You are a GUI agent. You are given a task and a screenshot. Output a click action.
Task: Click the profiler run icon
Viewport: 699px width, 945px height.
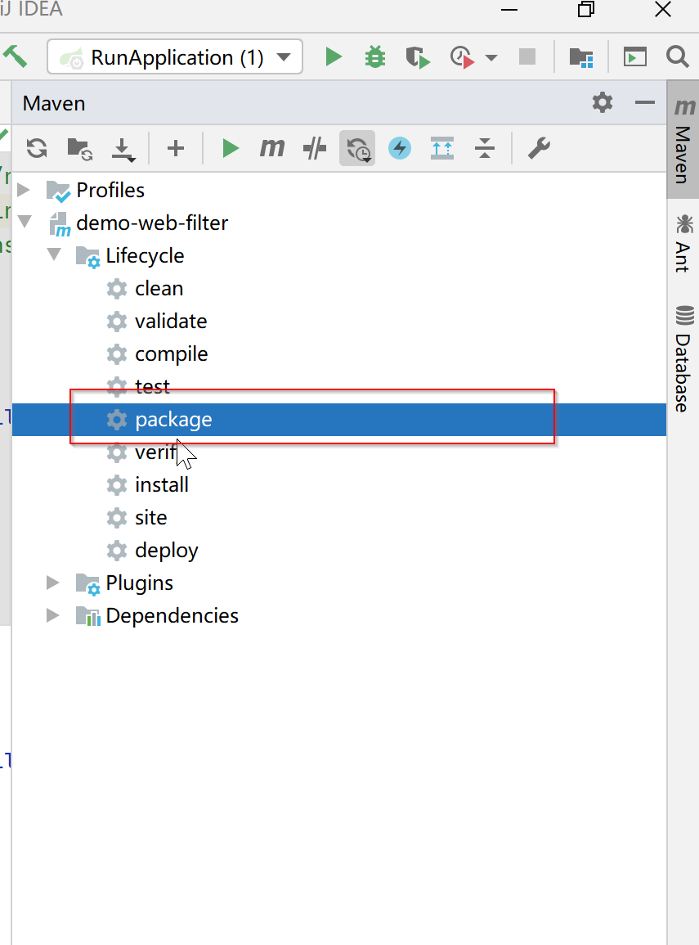click(462, 58)
